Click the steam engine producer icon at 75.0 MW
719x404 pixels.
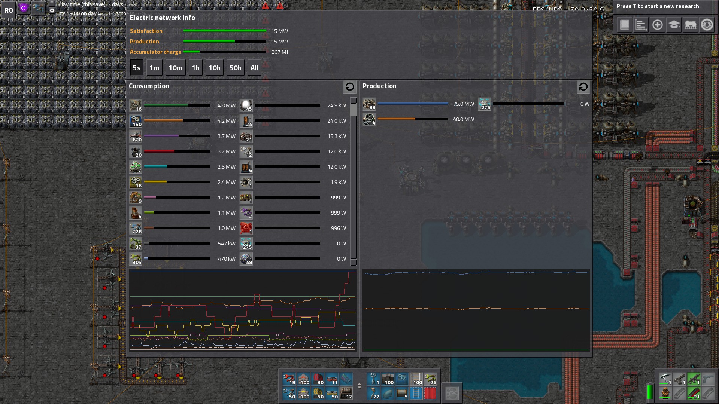(x=369, y=104)
